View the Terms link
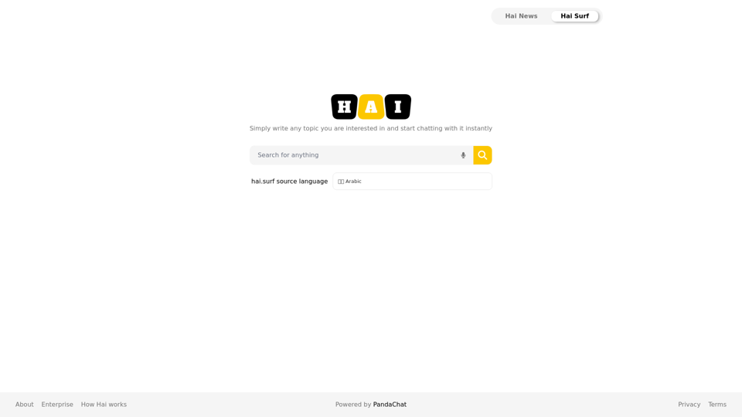 (x=717, y=405)
